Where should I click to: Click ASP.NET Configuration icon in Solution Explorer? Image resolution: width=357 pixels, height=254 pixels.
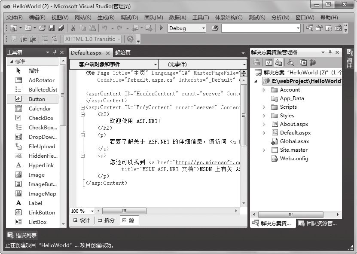(x=313, y=62)
